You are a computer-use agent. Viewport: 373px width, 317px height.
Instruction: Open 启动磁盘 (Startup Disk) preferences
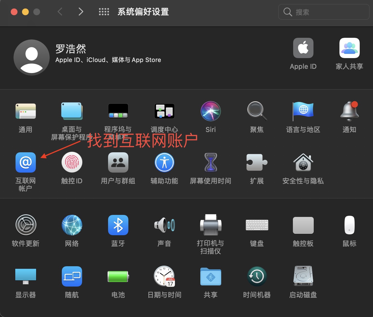[303, 276]
